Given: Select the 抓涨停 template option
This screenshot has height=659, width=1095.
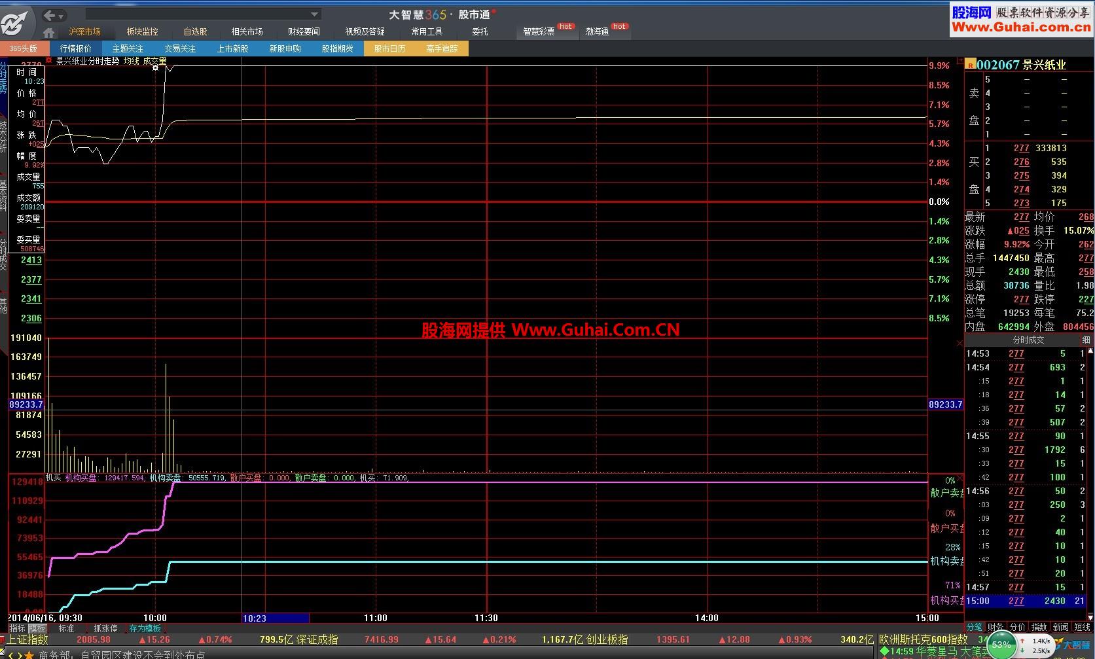Looking at the screenshot, I should (105, 628).
